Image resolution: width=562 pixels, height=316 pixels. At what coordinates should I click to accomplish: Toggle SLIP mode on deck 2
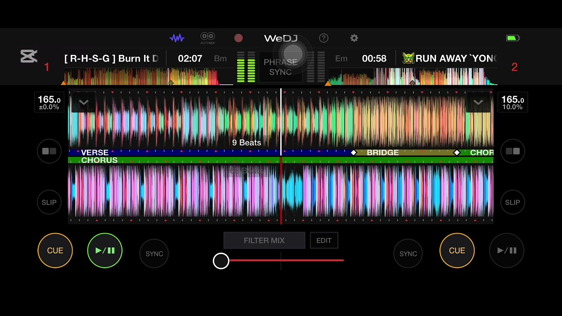(x=512, y=202)
